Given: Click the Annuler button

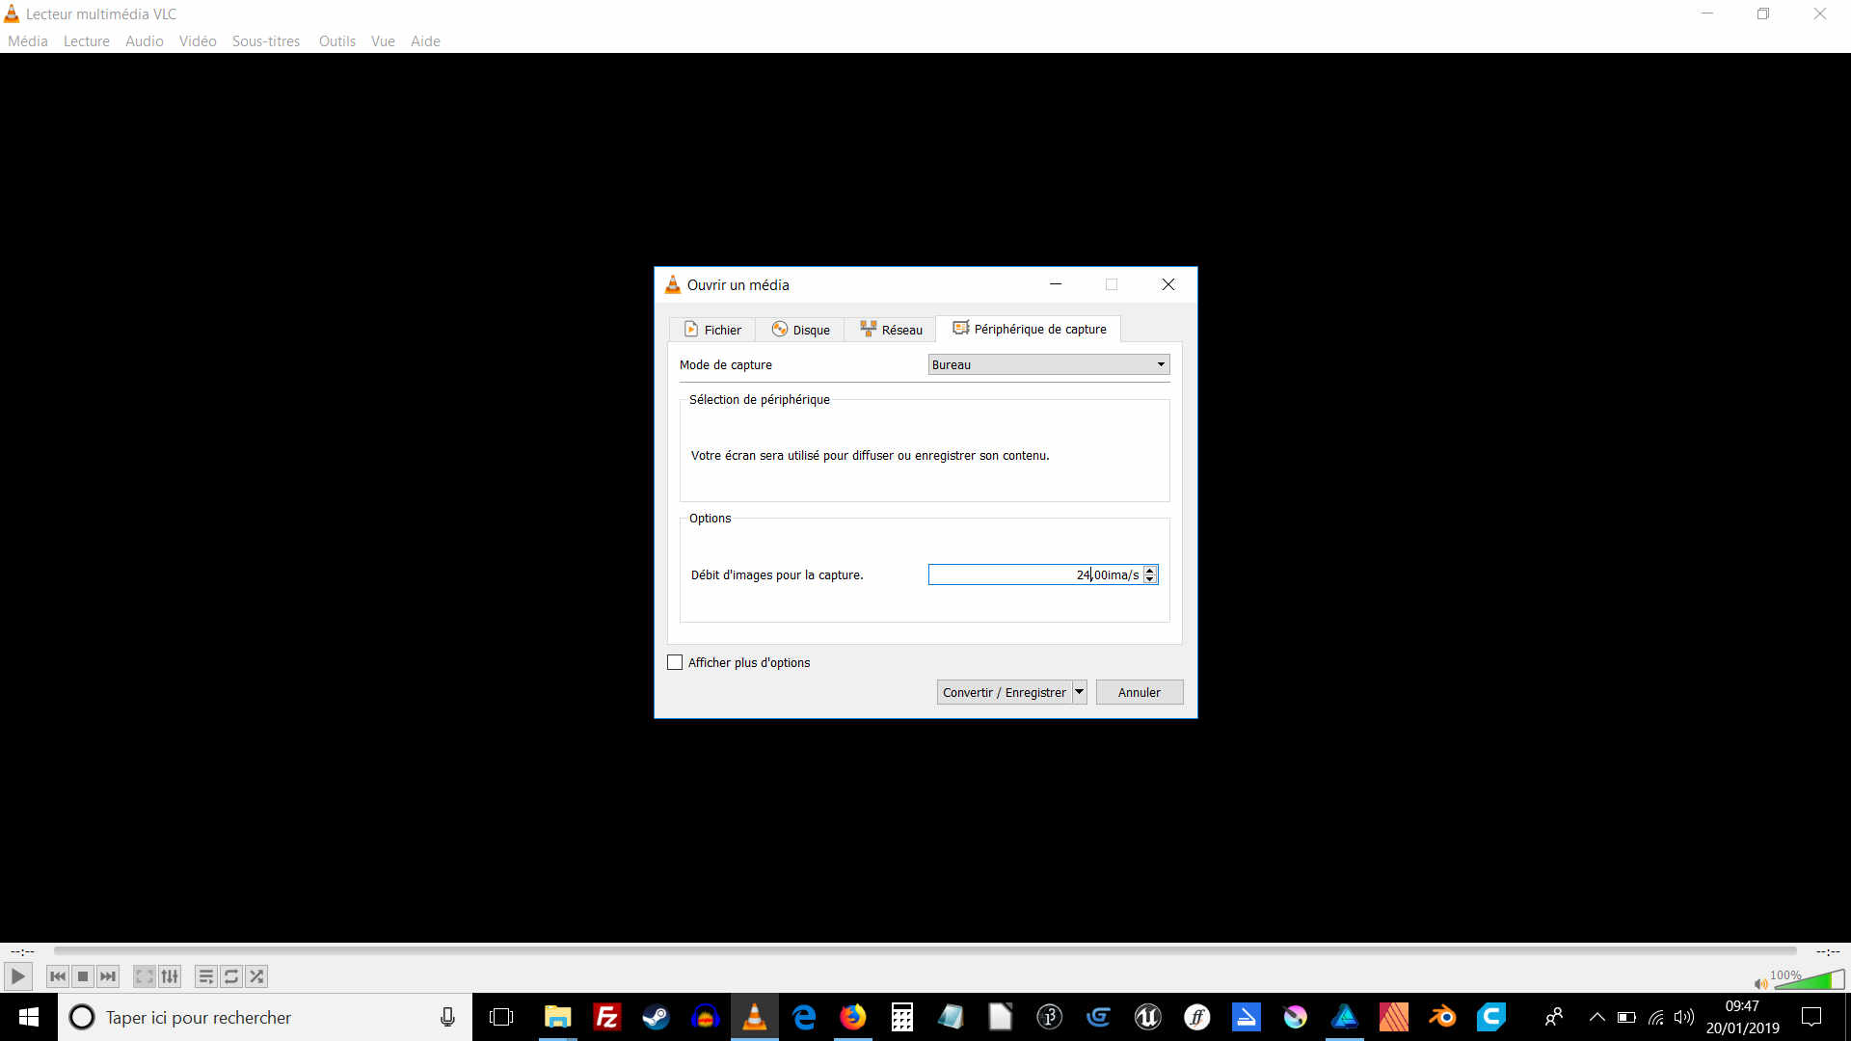Looking at the screenshot, I should tap(1139, 692).
